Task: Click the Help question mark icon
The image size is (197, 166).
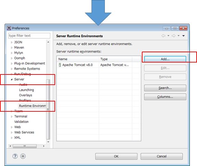Action: [x=15, y=156]
